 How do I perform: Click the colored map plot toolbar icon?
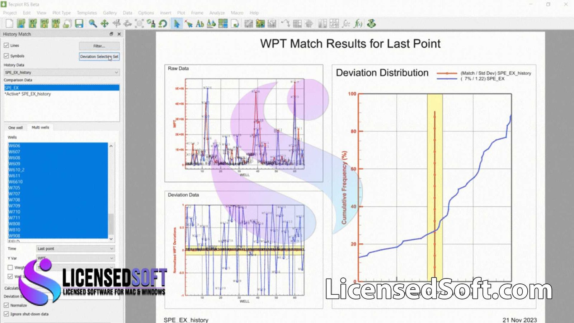[x=260, y=24]
